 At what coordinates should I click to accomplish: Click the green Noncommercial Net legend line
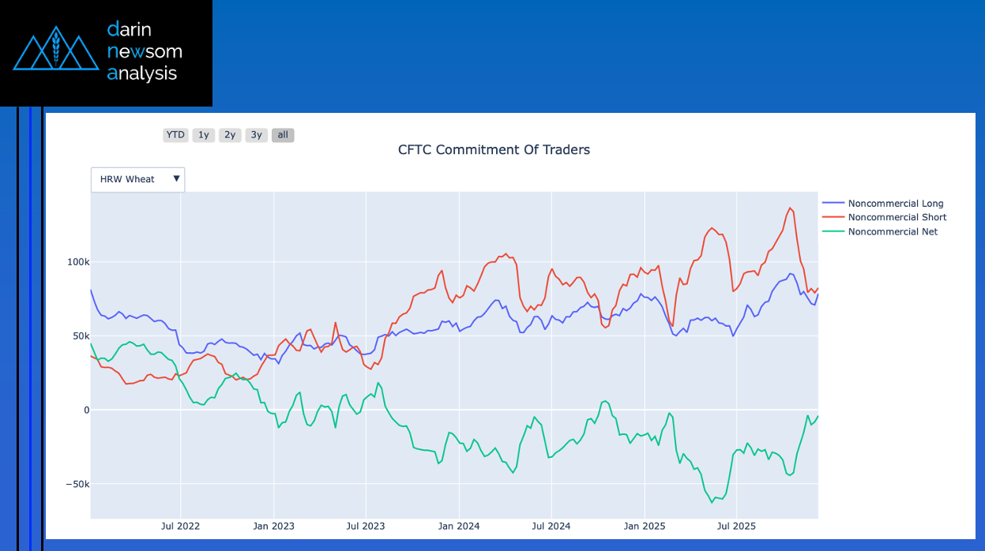[x=833, y=231]
